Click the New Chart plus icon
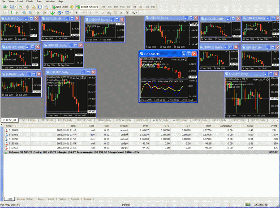The width and height of the screenshot is (280, 208). click(4, 7)
